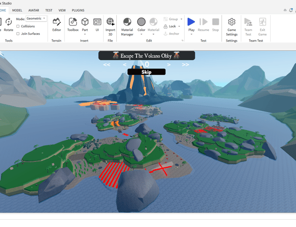Viewport: 296px width, 227px height.
Task: Expand the Play dropdown arrow
Action: point(191,34)
